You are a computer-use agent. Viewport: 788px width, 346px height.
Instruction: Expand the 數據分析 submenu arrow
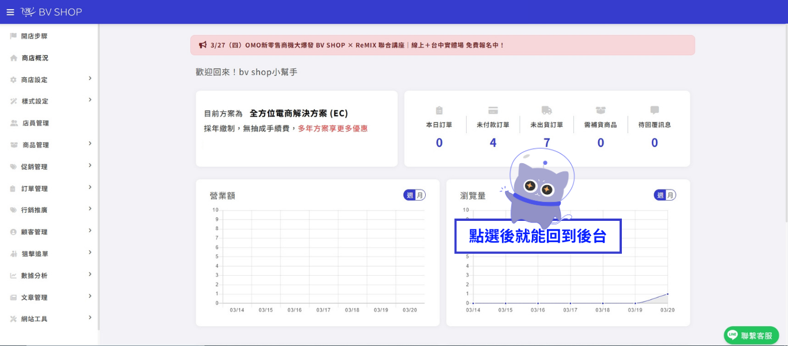click(90, 274)
